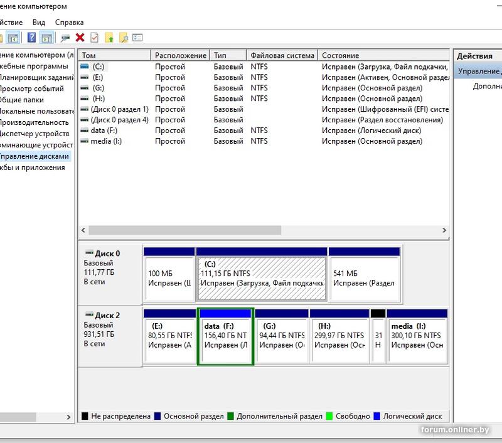Image resolution: width=502 pixels, height=443 pixels.
Task: Click the connect drive toolbar icon
Action: point(65,38)
